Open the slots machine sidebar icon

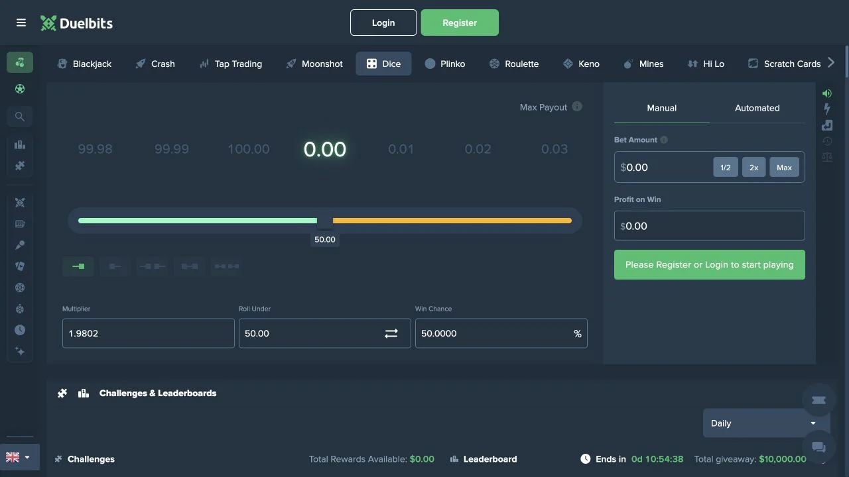(x=20, y=224)
